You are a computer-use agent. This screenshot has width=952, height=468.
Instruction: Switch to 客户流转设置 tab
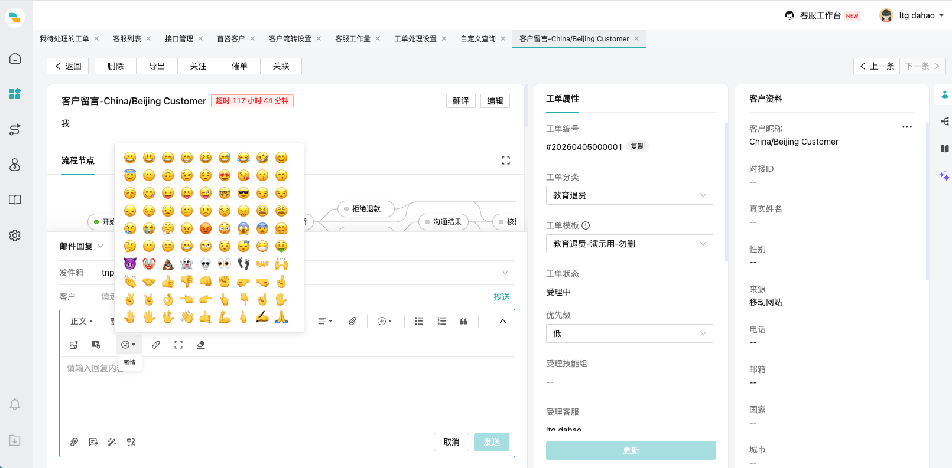(x=290, y=39)
